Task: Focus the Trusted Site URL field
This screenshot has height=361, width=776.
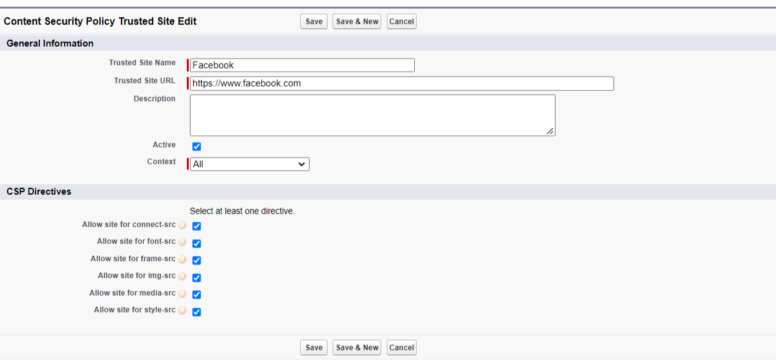Action: coord(402,83)
